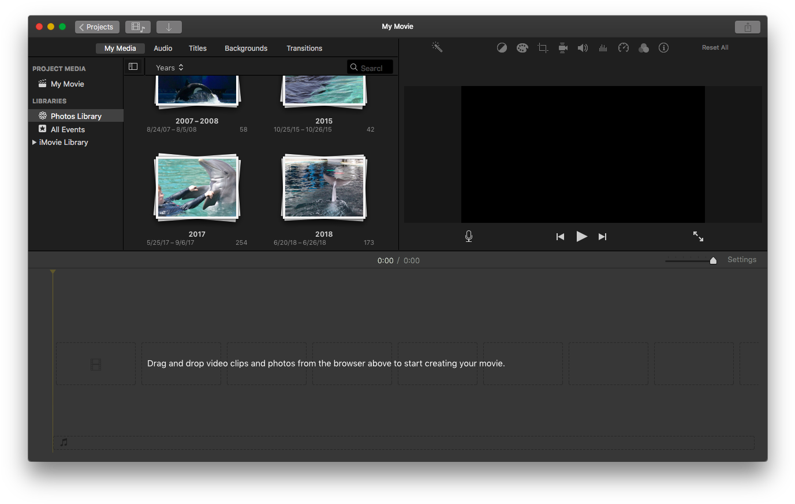Click the import media down-arrow button

(x=169, y=27)
